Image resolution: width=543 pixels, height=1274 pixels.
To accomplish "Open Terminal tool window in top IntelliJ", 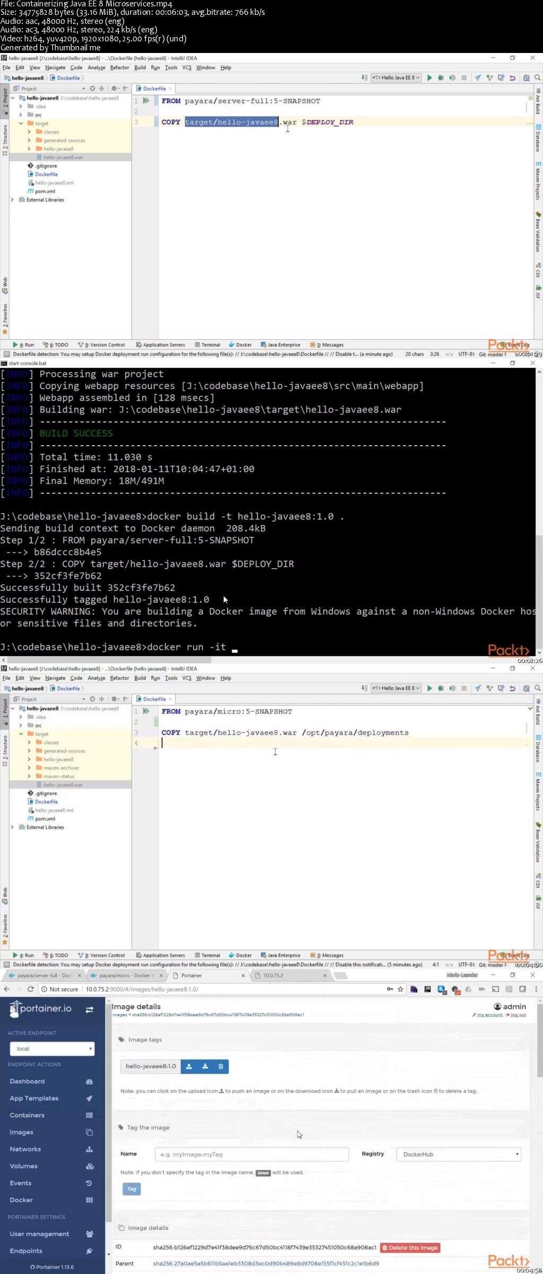I will [x=207, y=345].
